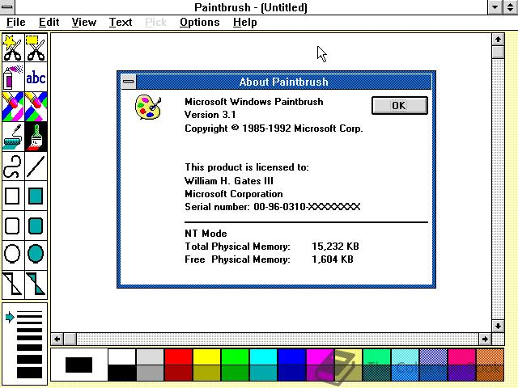Image resolution: width=518 pixels, height=388 pixels.
Task: Select the hollow Circle/Ellipse tool
Action: point(13,255)
